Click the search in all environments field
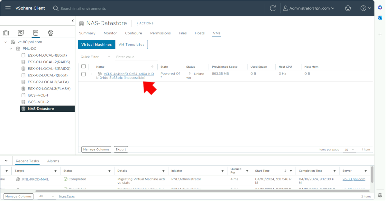 point(83,8)
